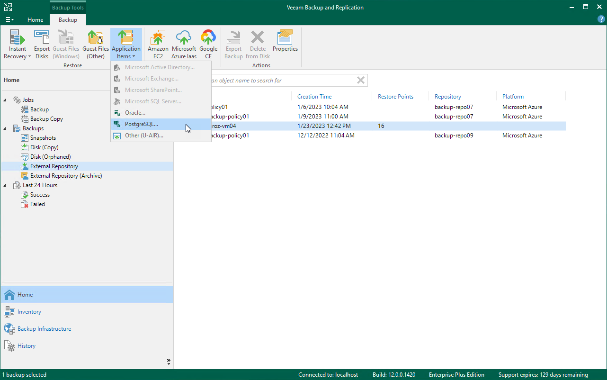Collapse the Jobs tree node

click(x=6, y=100)
